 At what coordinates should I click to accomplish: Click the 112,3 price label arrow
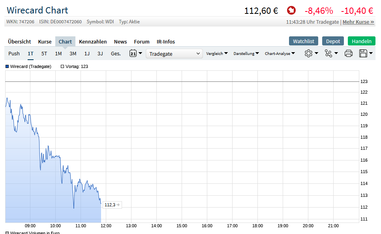[118, 205]
